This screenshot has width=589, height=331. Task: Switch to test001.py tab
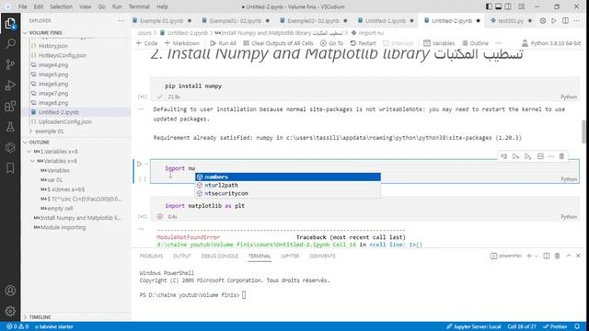pyautogui.click(x=511, y=20)
